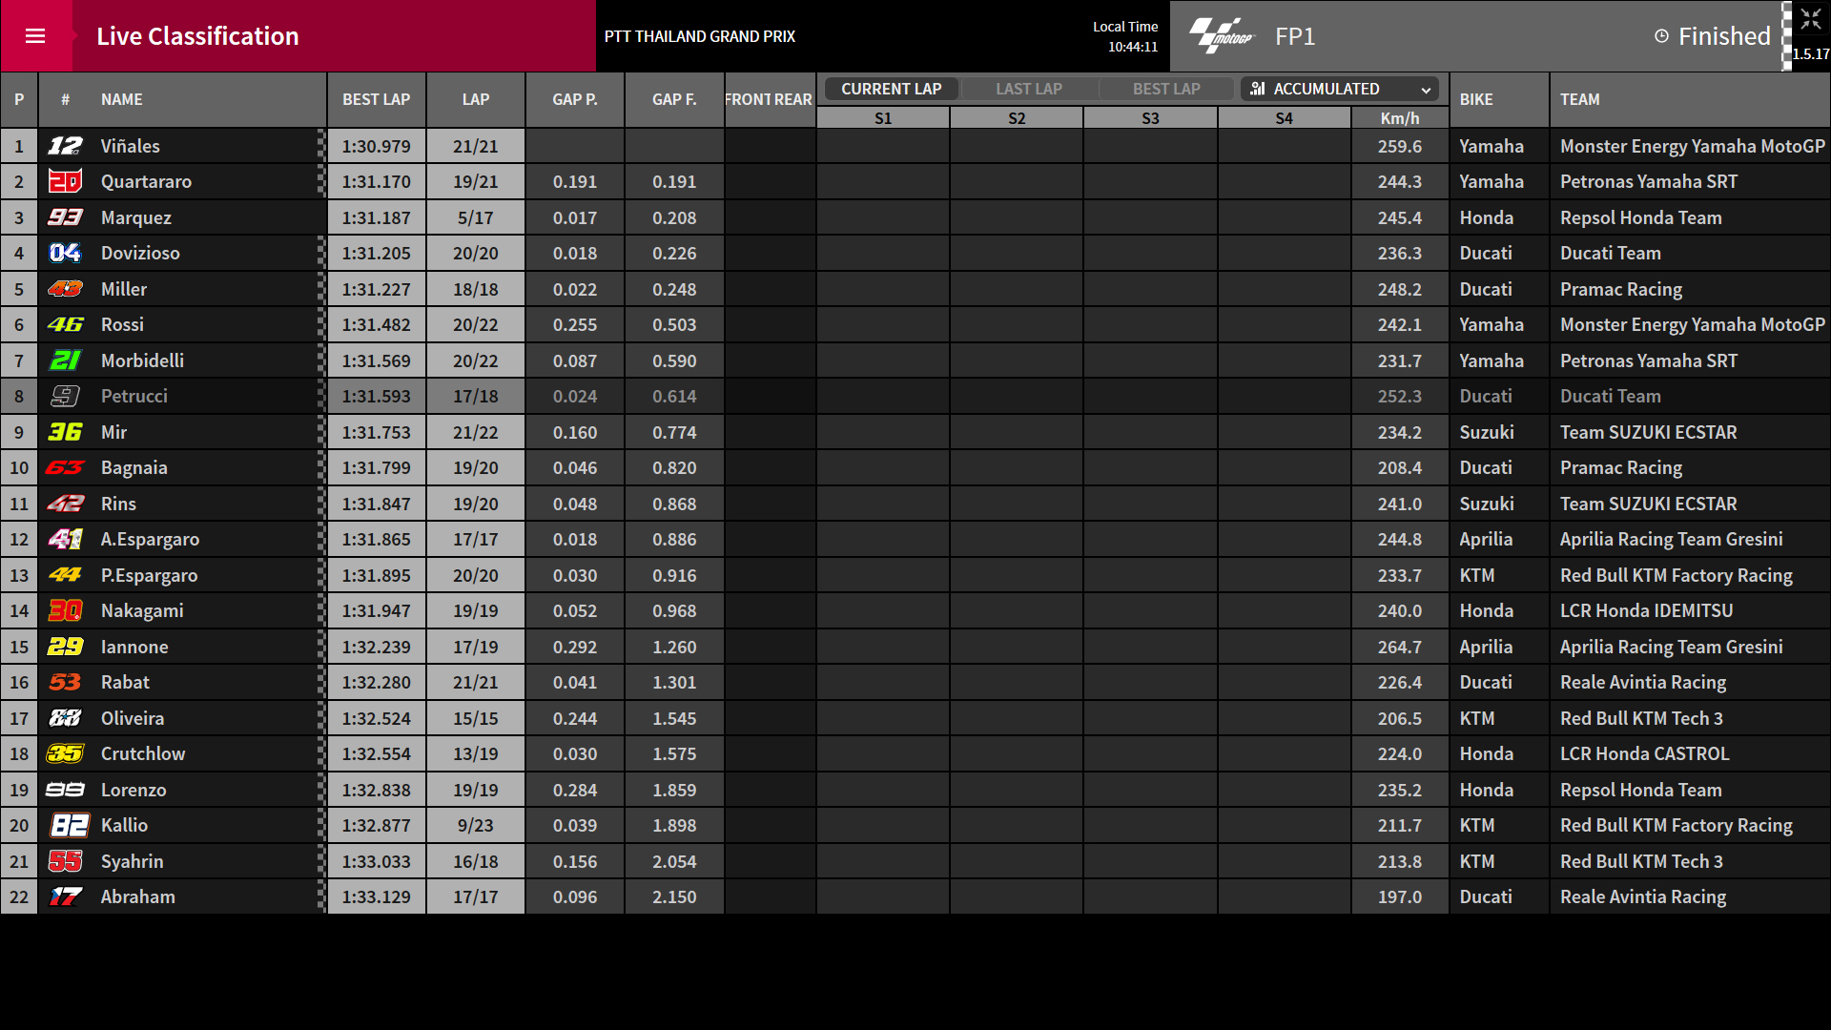Select the Quartararo rider name
This screenshot has height=1030, width=1831.
pos(146,181)
